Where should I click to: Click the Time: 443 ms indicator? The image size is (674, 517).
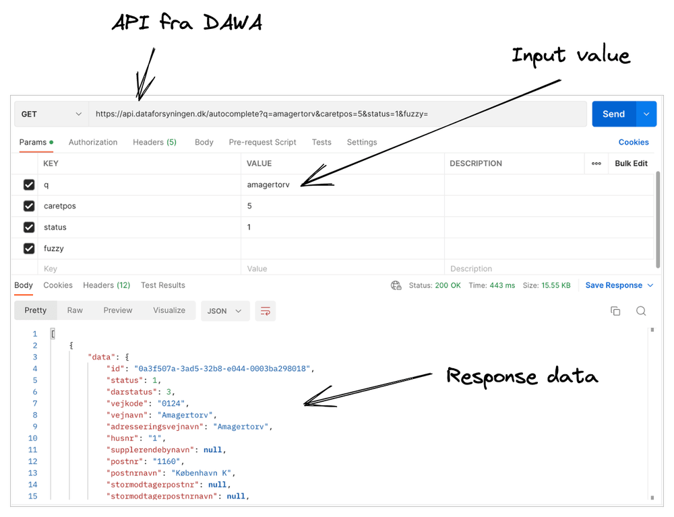click(492, 285)
